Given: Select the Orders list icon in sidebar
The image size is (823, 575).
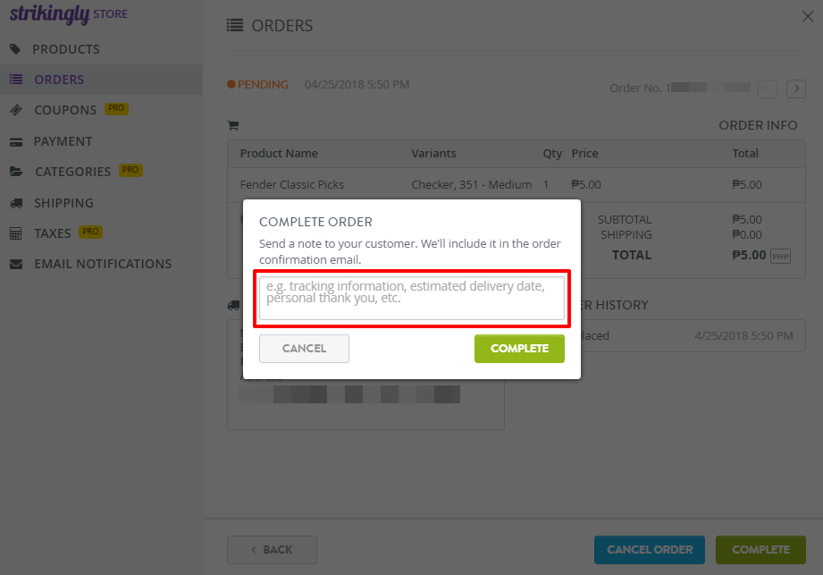Looking at the screenshot, I should (x=16, y=80).
